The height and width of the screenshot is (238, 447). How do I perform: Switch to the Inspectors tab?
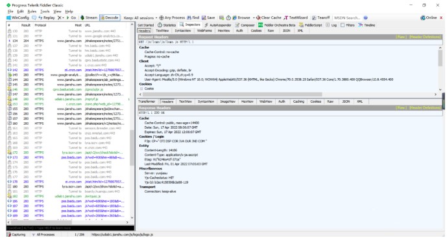pos(190,25)
